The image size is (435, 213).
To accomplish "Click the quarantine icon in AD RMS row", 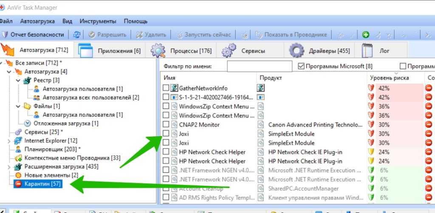I will (x=429, y=197).
